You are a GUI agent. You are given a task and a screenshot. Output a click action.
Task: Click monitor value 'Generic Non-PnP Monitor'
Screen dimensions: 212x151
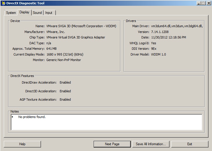point(64,60)
